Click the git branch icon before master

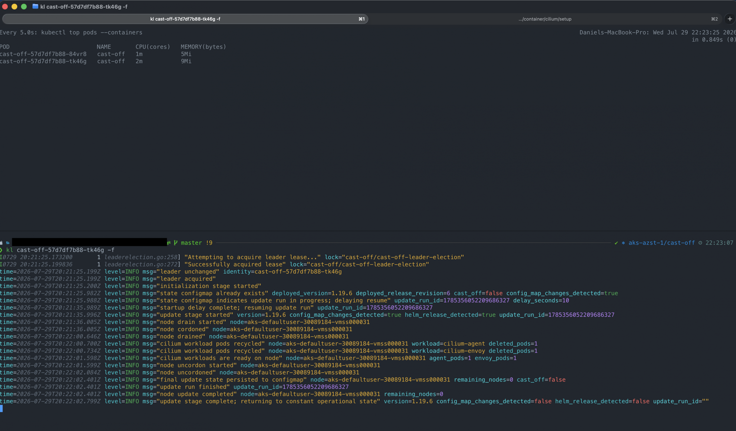[176, 243]
